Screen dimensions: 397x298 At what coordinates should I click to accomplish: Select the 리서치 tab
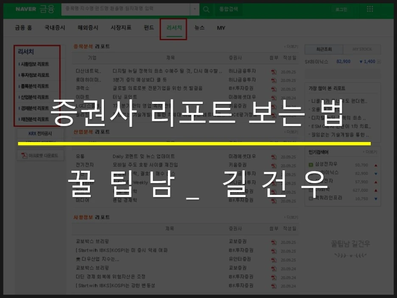click(174, 28)
